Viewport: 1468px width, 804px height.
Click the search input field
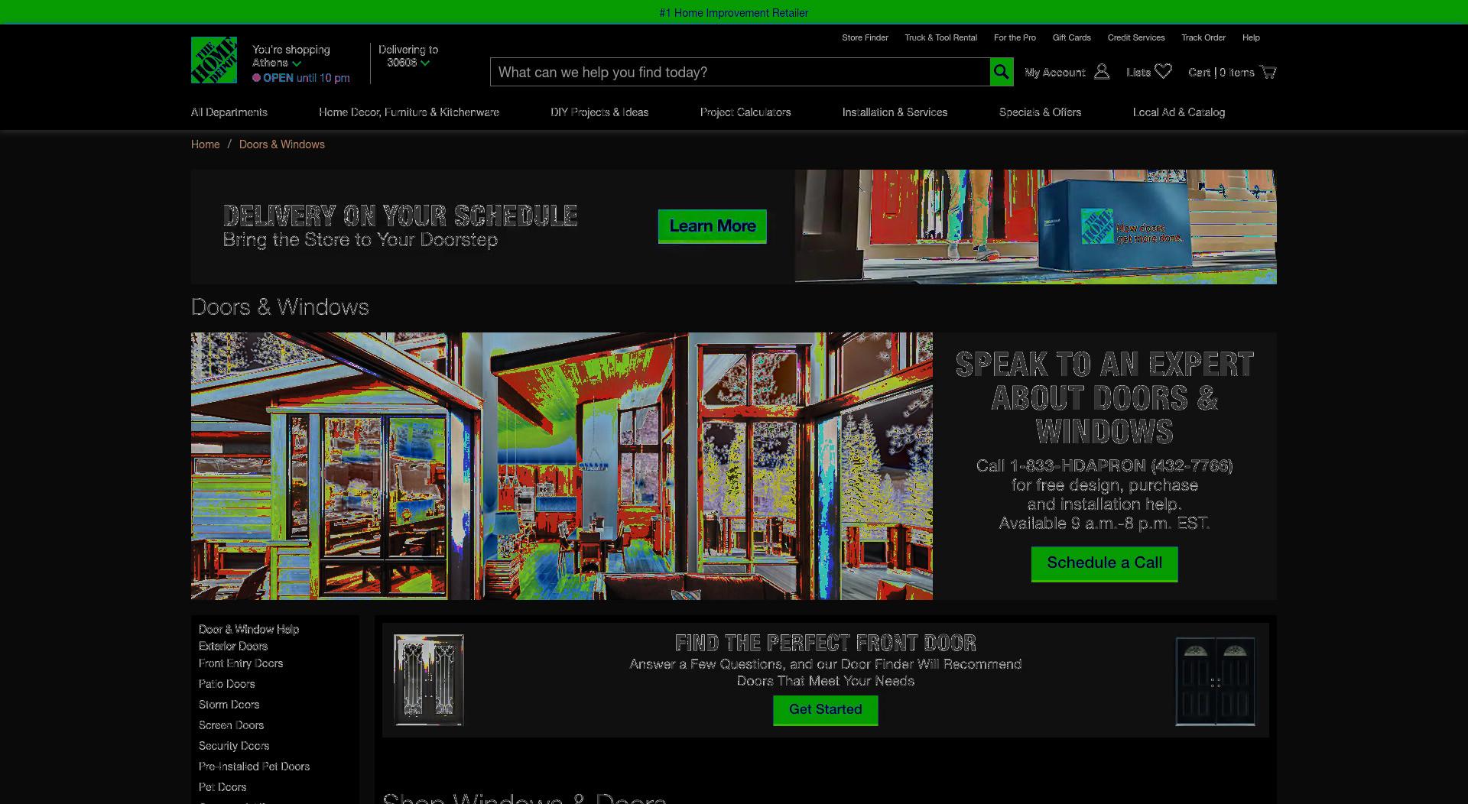(x=739, y=72)
